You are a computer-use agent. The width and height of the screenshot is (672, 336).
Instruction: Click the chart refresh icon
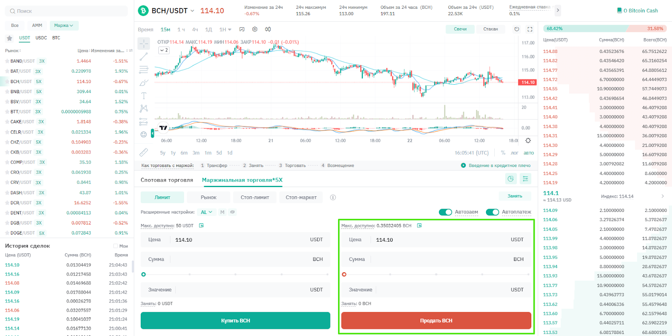pos(517,29)
